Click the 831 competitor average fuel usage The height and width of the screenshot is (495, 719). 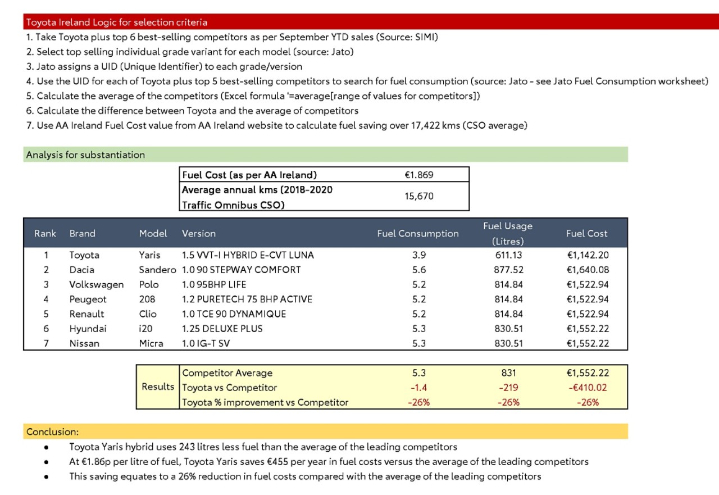pyautogui.click(x=508, y=373)
